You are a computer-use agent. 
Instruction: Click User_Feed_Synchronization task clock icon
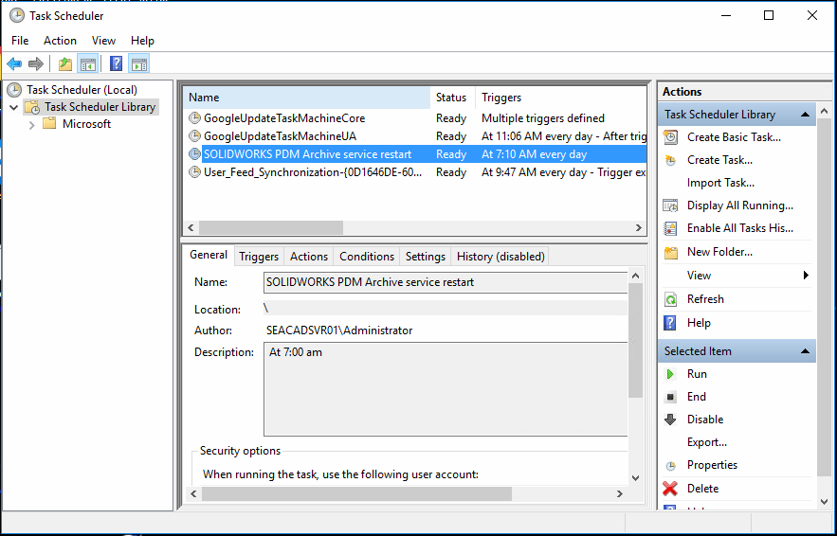tap(195, 172)
